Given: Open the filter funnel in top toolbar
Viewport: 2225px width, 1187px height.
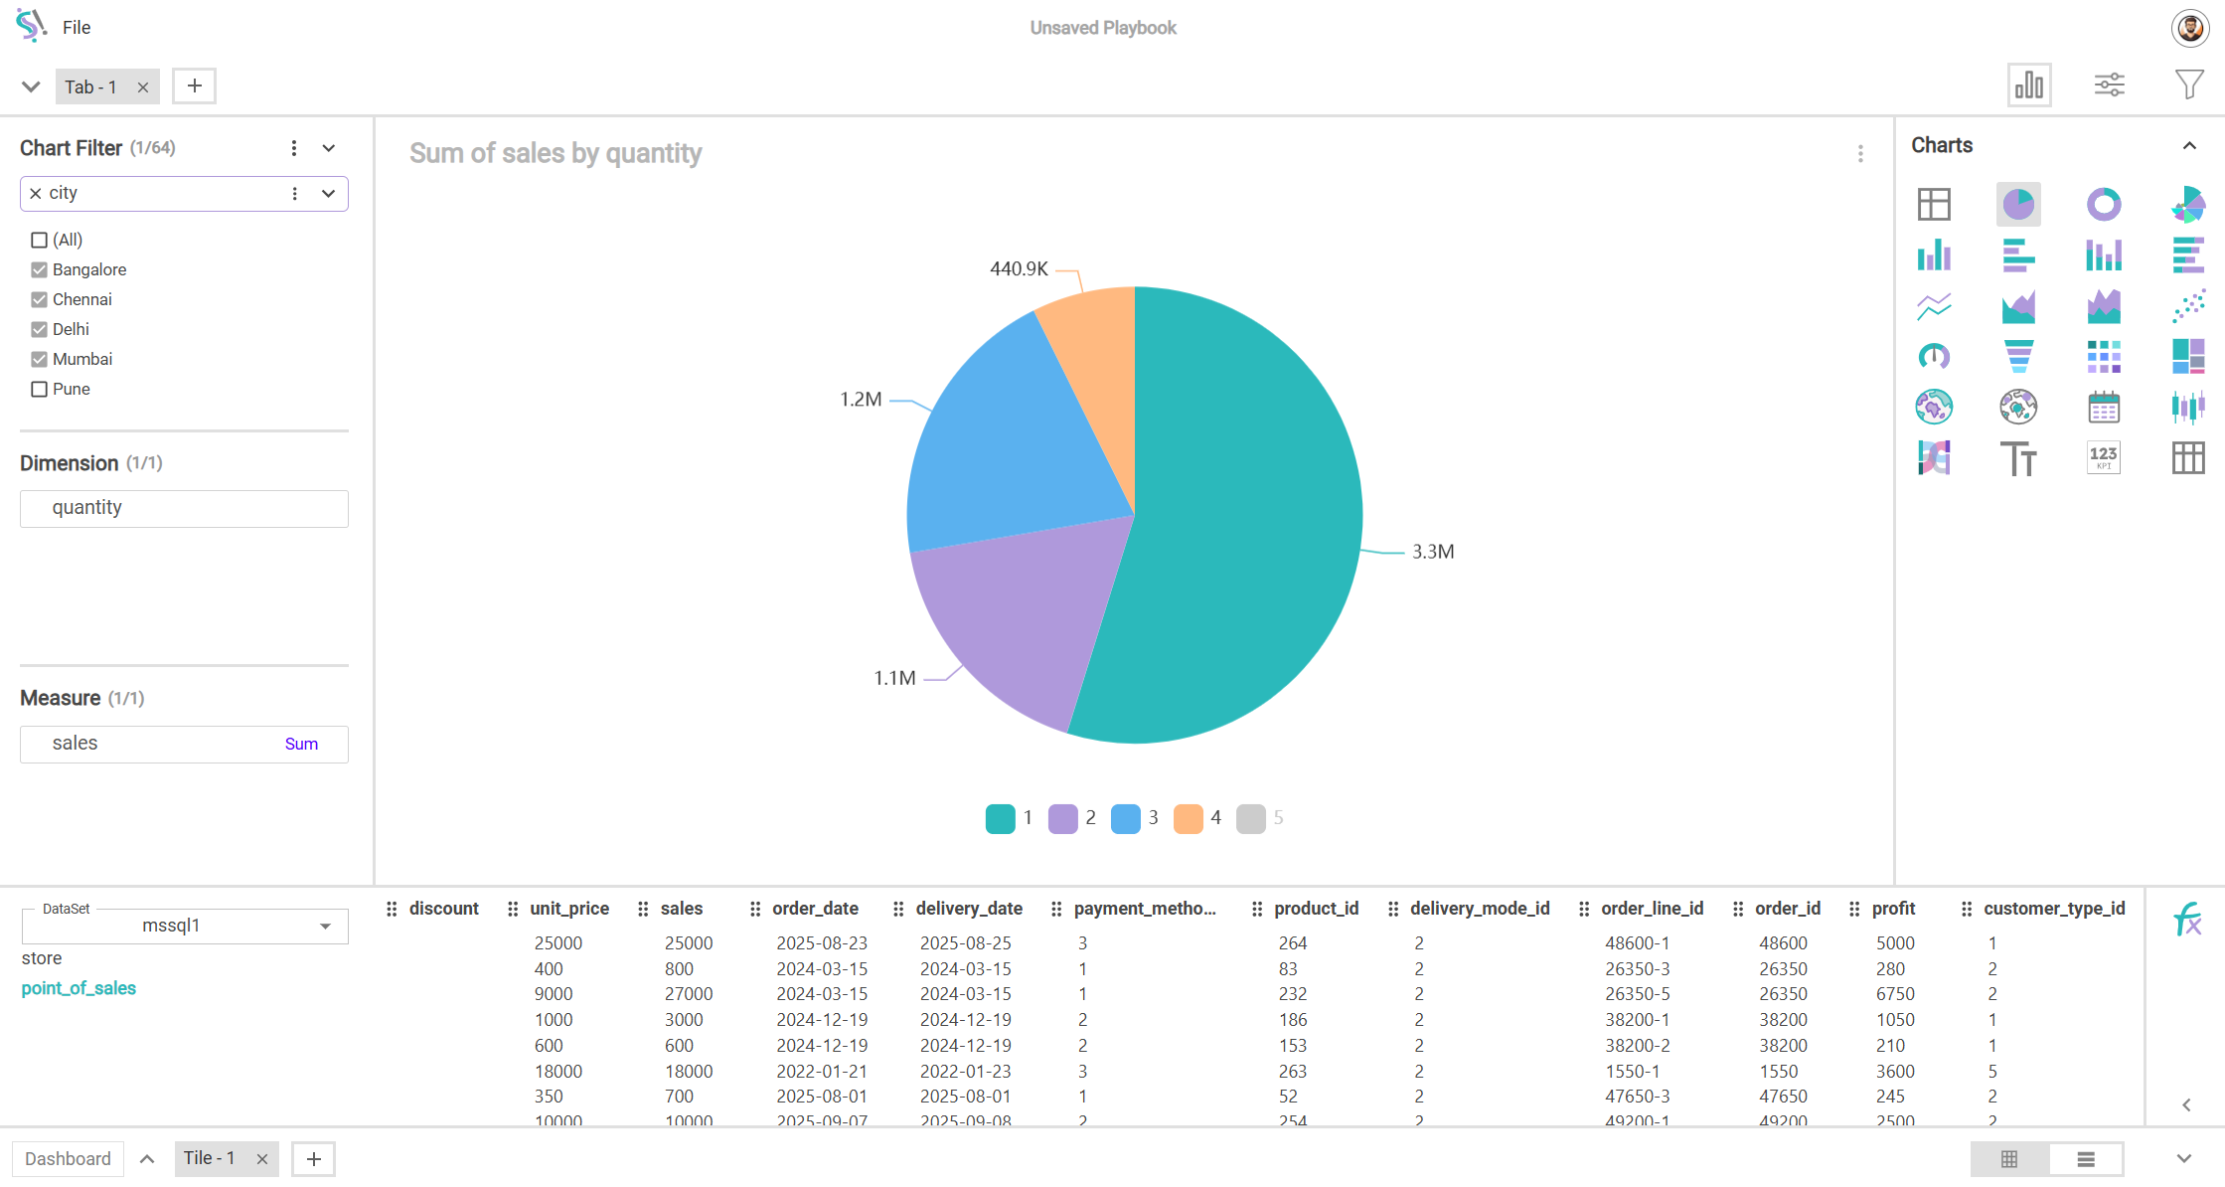Looking at the screenshot, I should (x=2188, y=85).
